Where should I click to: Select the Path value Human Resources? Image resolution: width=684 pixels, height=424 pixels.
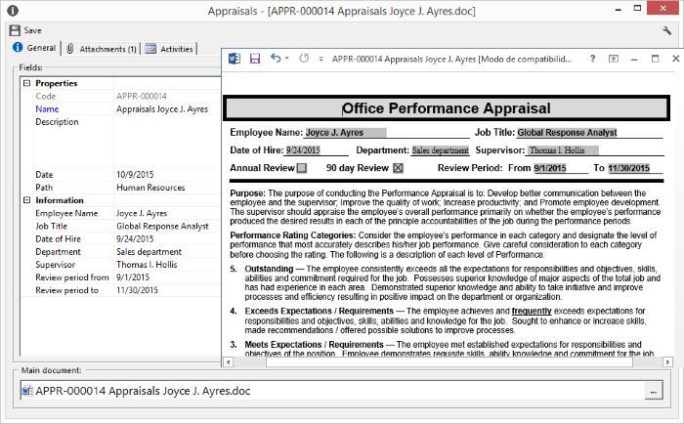150,188
